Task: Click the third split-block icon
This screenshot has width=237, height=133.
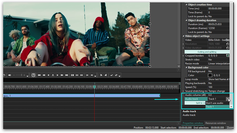Action: [x=82, y=75]
